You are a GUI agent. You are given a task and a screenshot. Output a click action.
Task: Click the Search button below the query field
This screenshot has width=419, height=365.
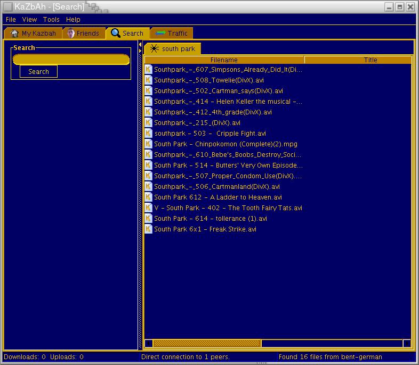click(x=38, y=71)
